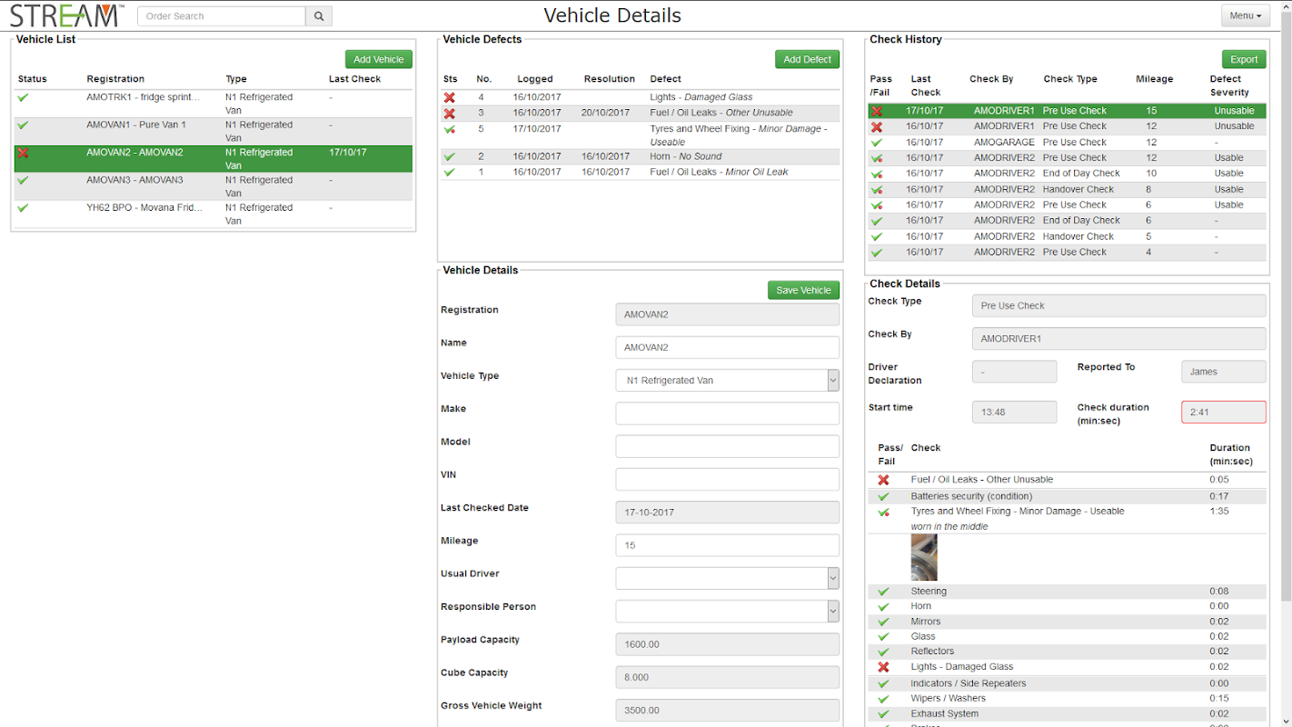This screenshot has height=727, width=1292.
Task: Click the Add Vehicle button
Action: [379, 59]
